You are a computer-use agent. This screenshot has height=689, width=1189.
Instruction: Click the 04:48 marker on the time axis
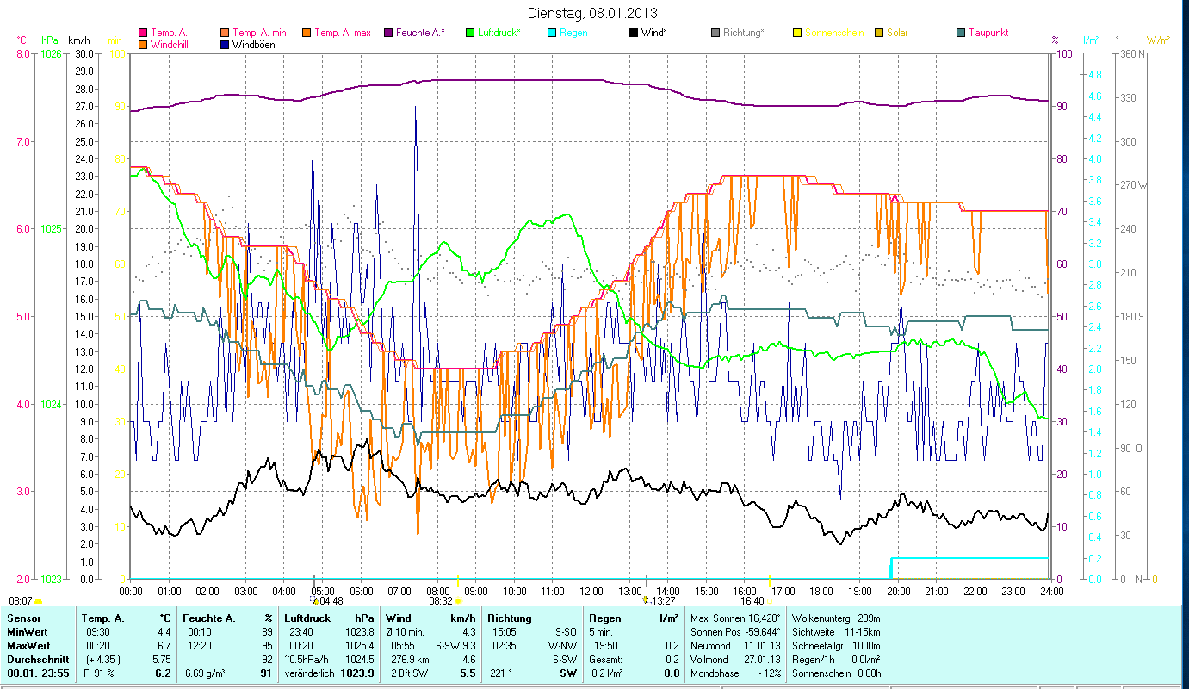[331, 601]
